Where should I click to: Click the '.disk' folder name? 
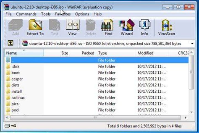pos(15,66)
